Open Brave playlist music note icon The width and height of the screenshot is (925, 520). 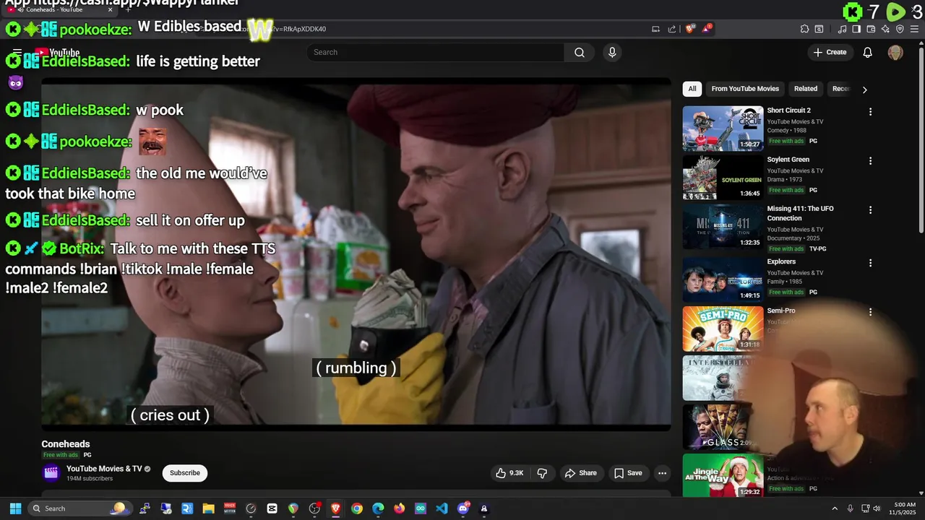[x=842, y=29]
